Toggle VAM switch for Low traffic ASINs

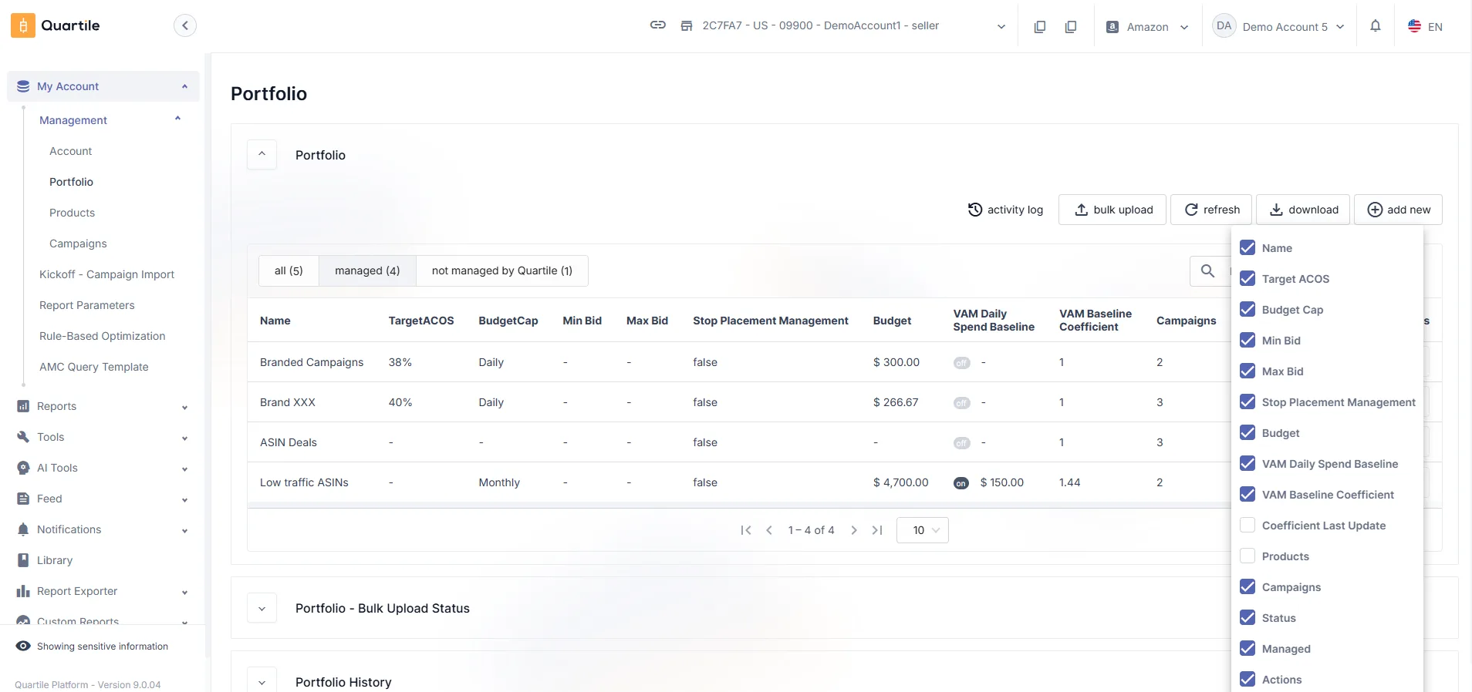coord(961,483)
